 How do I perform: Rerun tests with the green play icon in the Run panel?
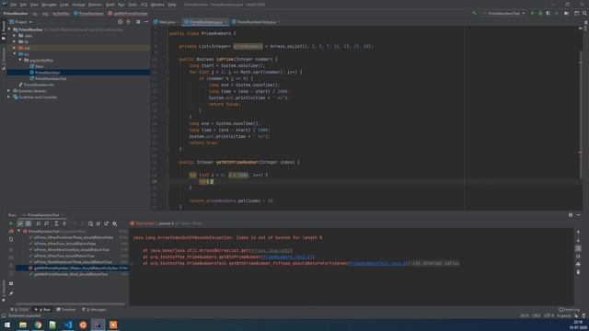11,223
